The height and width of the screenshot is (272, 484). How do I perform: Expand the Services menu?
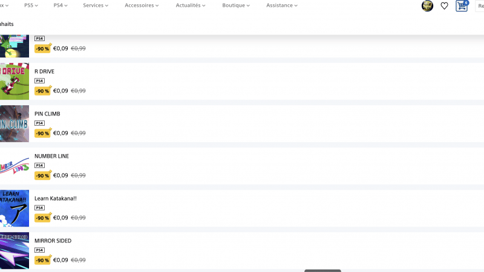[x=96, y=5]
